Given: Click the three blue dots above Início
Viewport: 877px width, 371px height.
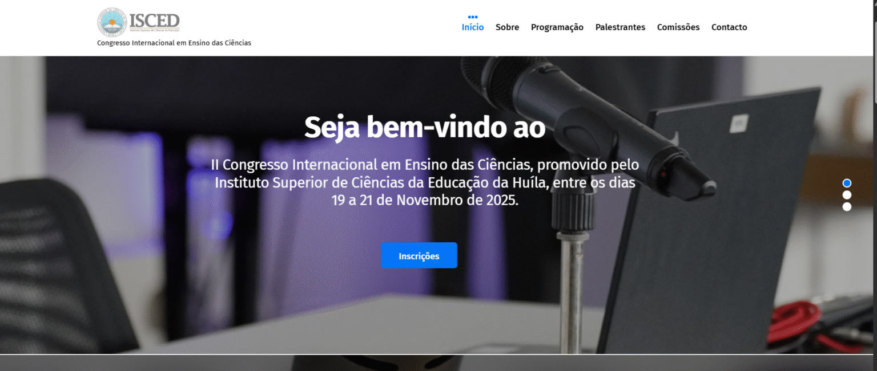Looking at the screenshot, I should point(473,17).
